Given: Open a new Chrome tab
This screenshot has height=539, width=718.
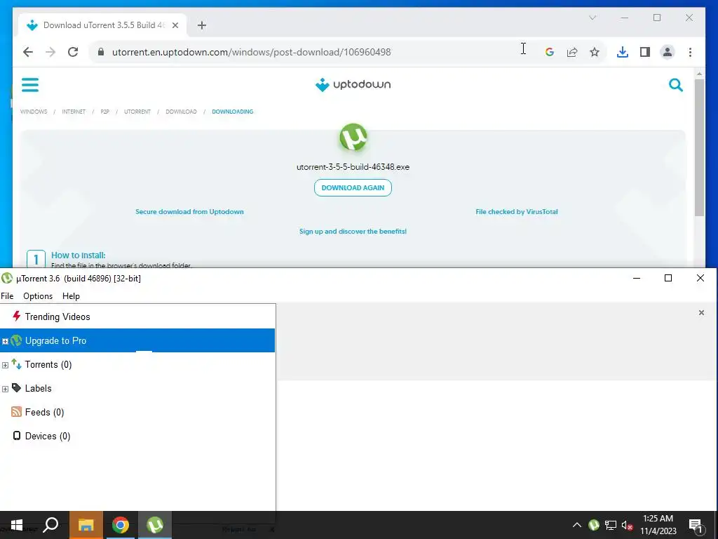Looking at the screenshot, I should (202, 25).
